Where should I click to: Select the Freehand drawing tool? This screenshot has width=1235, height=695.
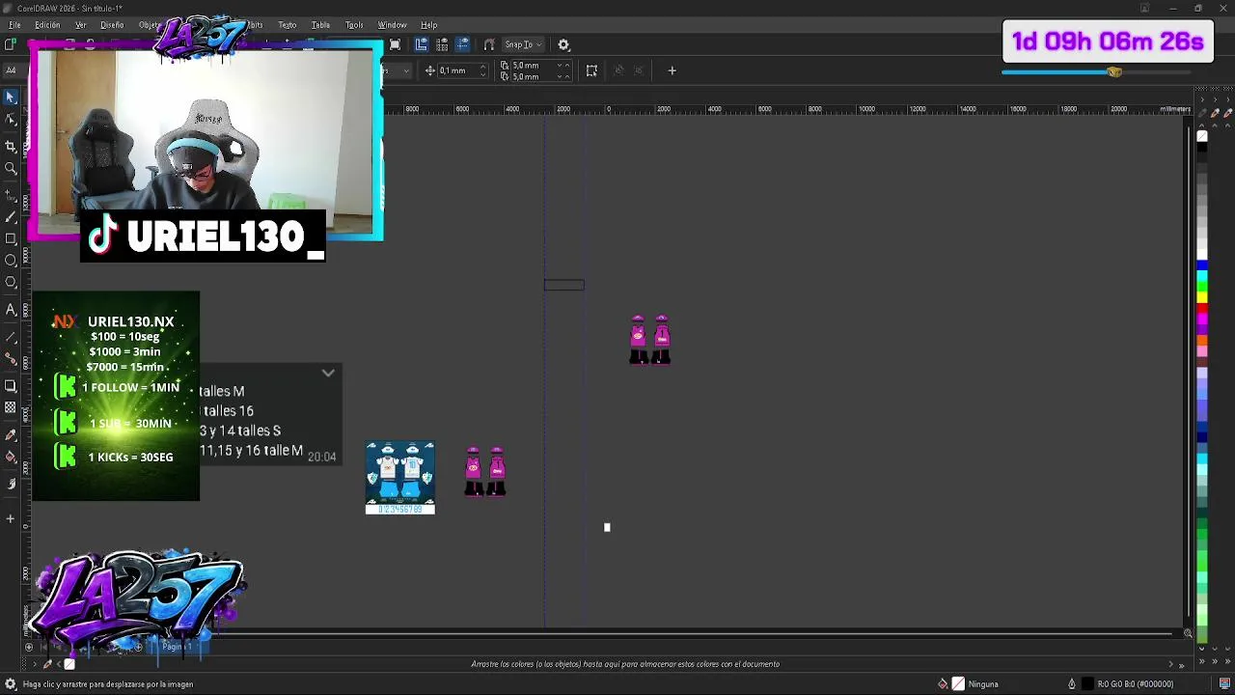tap(11, 193)
